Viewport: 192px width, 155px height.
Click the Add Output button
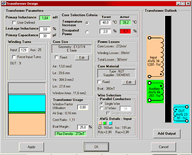click(167, 134)
